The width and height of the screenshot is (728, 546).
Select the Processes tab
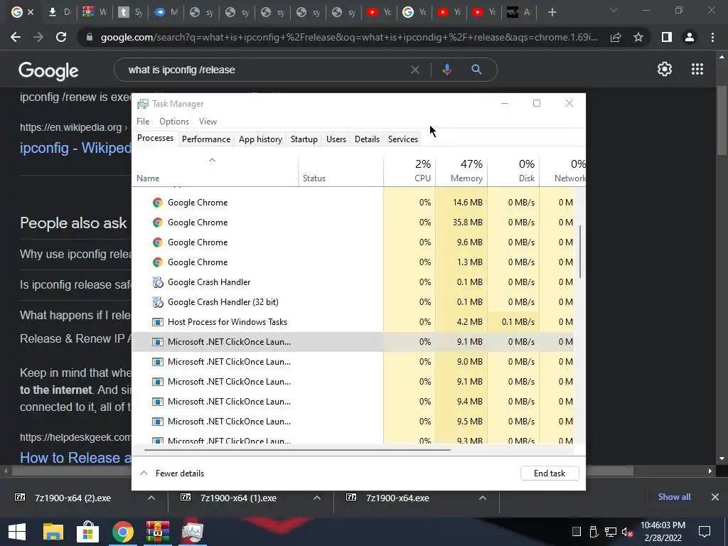point(155,138)
